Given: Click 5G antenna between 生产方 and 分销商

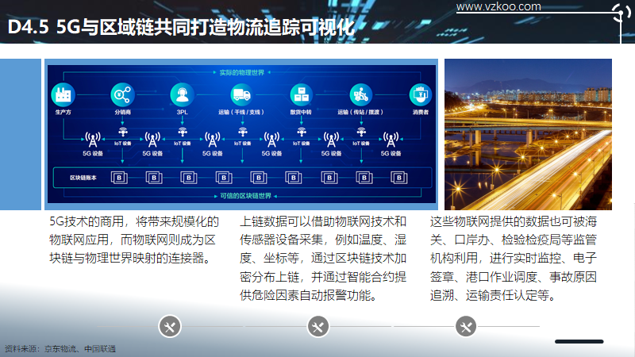Looking at the screenshot, I should [x=93, y=140].
